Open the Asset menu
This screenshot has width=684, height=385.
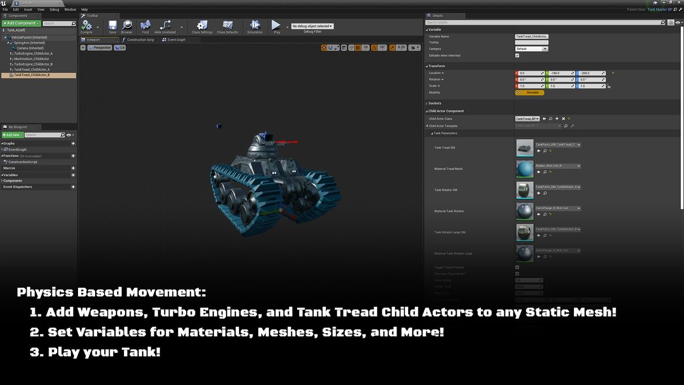coord(28,10)
